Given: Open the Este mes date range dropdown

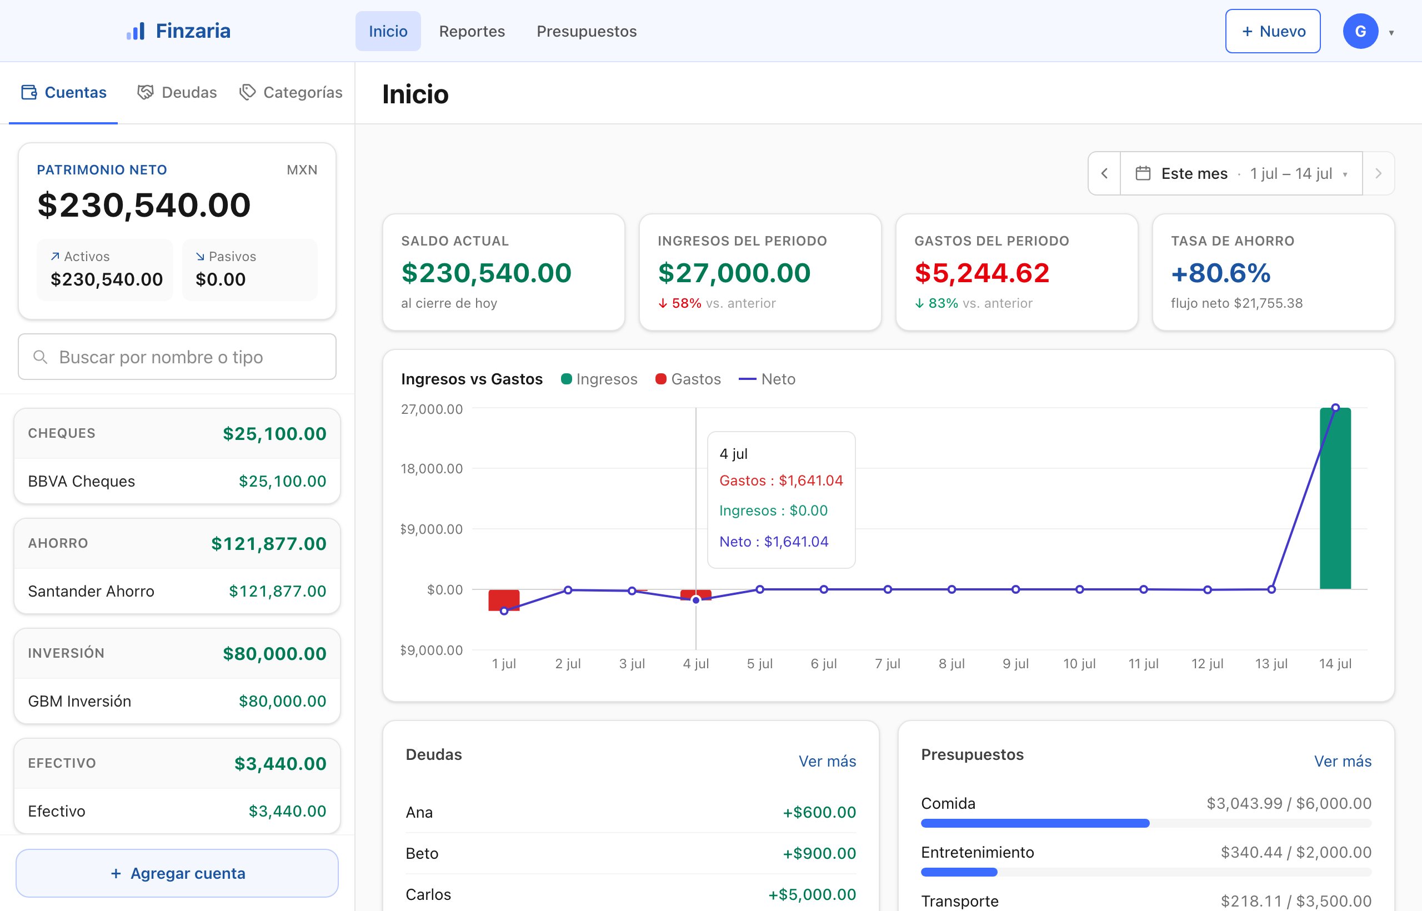Looking at the screenshot, I should tap(1241, 173).
